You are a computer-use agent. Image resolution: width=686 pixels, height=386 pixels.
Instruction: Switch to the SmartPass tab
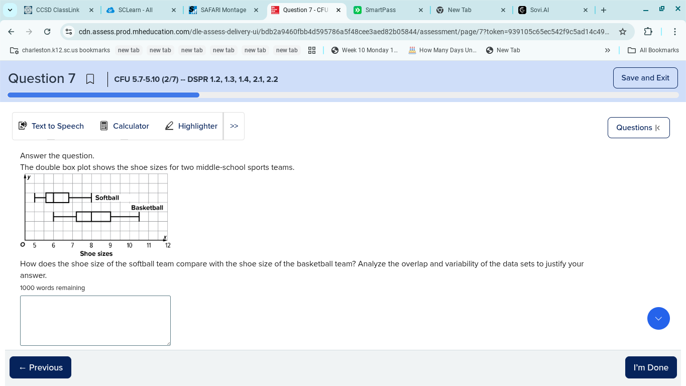[380, 10]
